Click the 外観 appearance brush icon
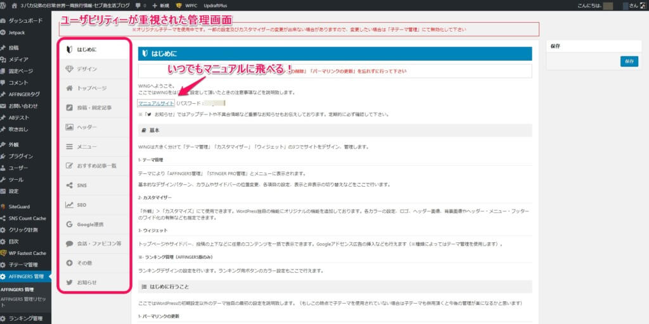Viewport: 649px width, 324px height. tap(3, 145)
